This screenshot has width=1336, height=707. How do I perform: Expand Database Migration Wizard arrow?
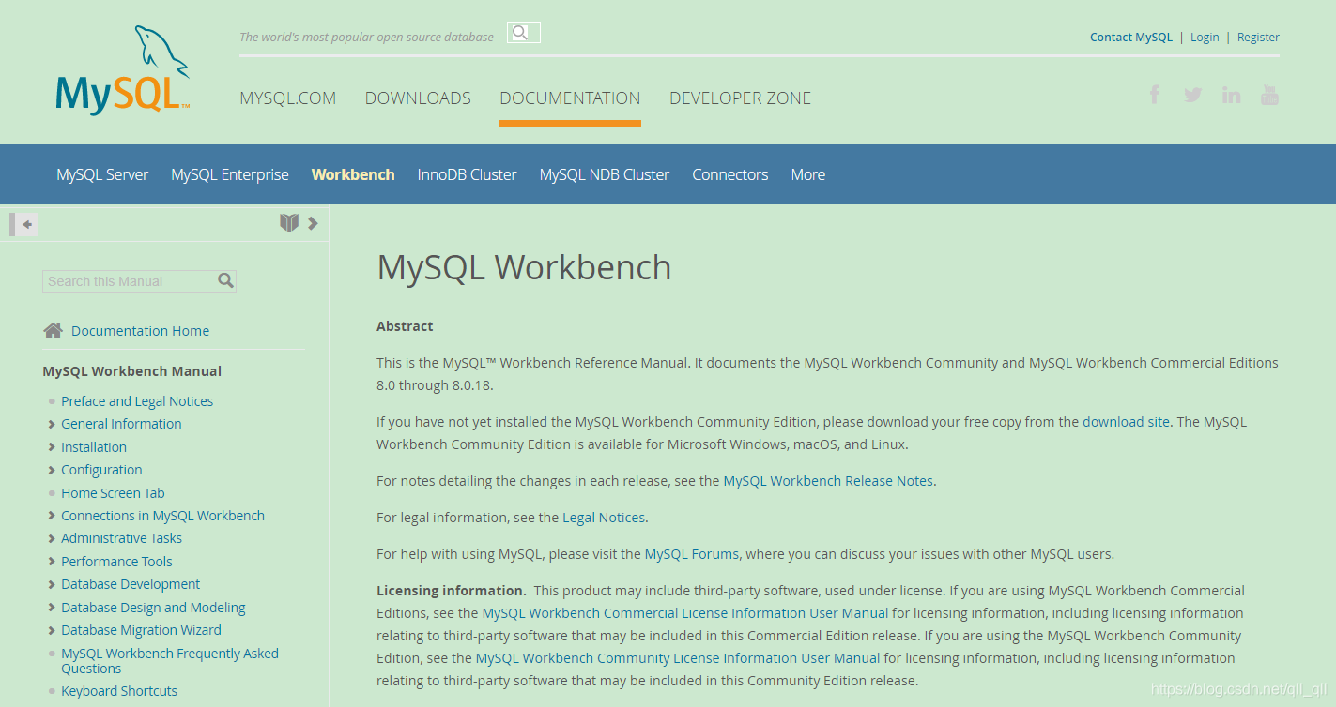pyautogui.click(x=52, y=630)
